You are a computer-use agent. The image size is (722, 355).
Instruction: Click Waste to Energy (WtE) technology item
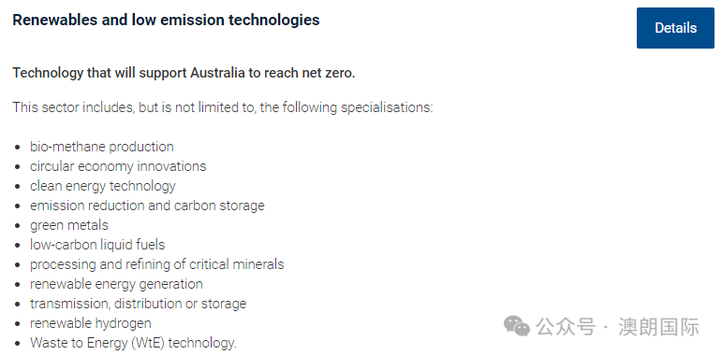point(133,343)
